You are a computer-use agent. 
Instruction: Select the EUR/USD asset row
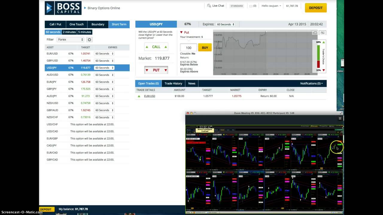click(x=87, y=54)
